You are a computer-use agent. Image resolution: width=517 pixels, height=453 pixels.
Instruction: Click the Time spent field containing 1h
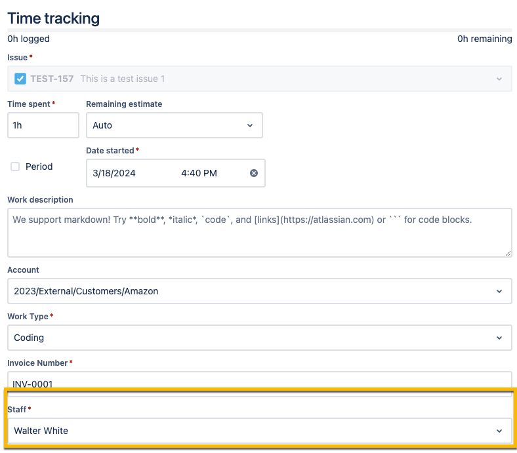(x=43, y=125)
